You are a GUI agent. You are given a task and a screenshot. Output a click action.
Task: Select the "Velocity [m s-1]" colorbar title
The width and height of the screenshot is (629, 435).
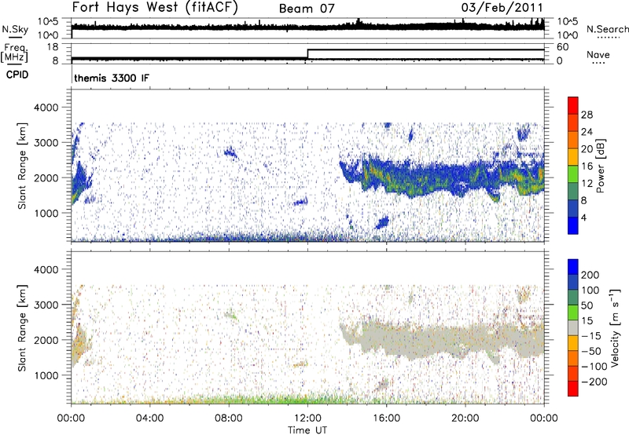(614, 328)
